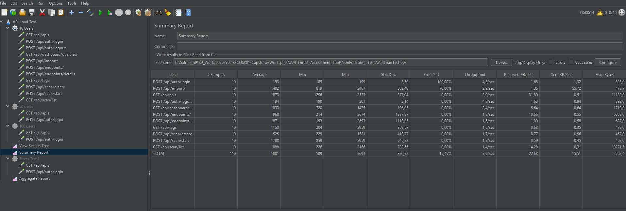Open the Templates icon in toolbar
This screenshot has height=211, width=626.
tap(13, 12)
